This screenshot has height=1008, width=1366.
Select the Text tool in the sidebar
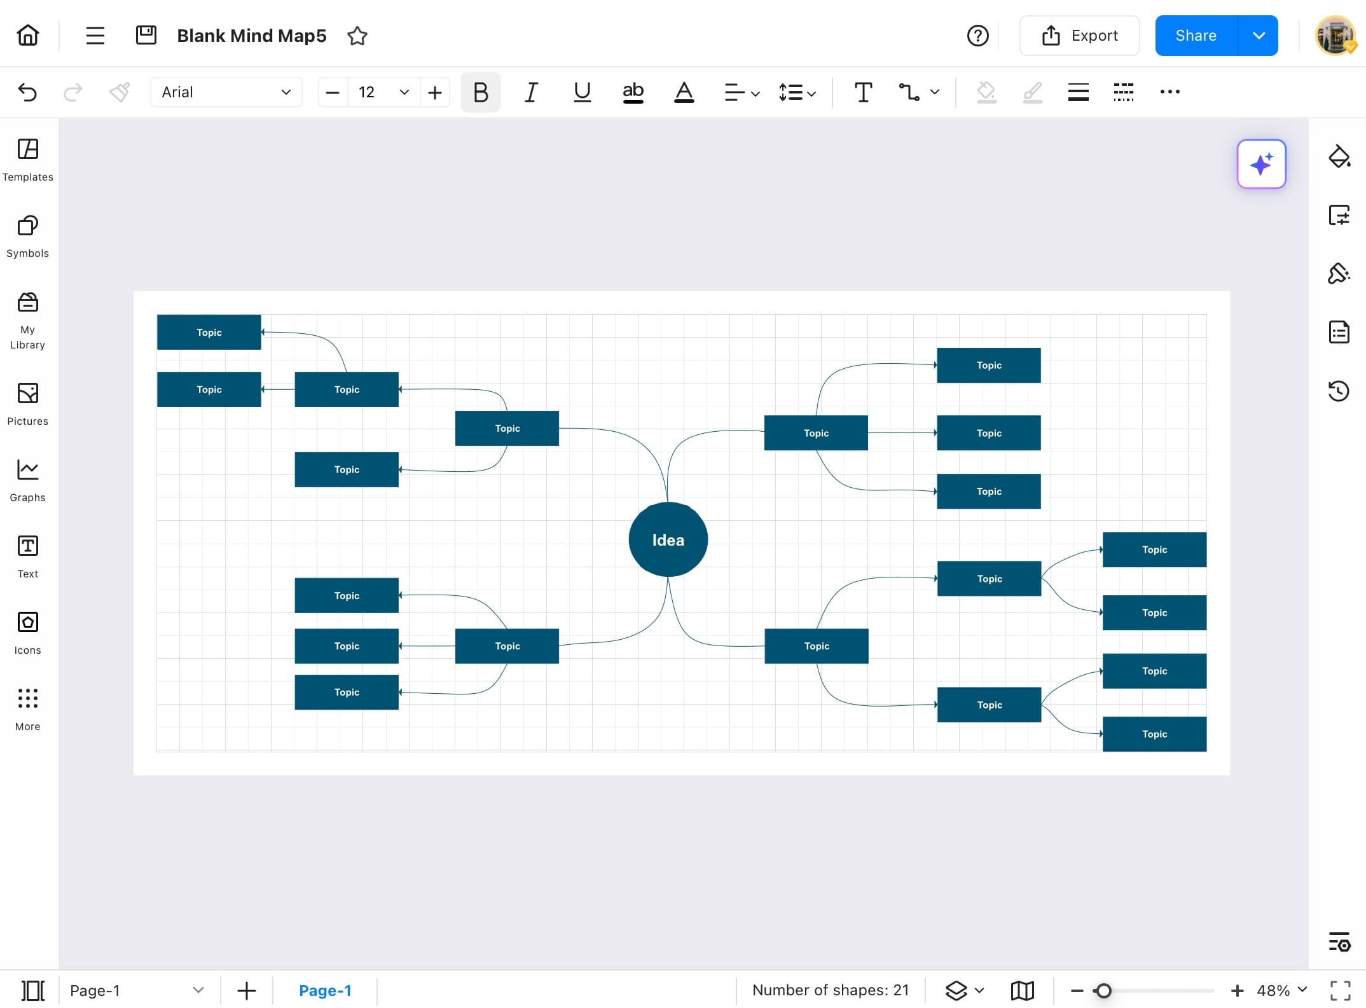[x=27, y=555]
